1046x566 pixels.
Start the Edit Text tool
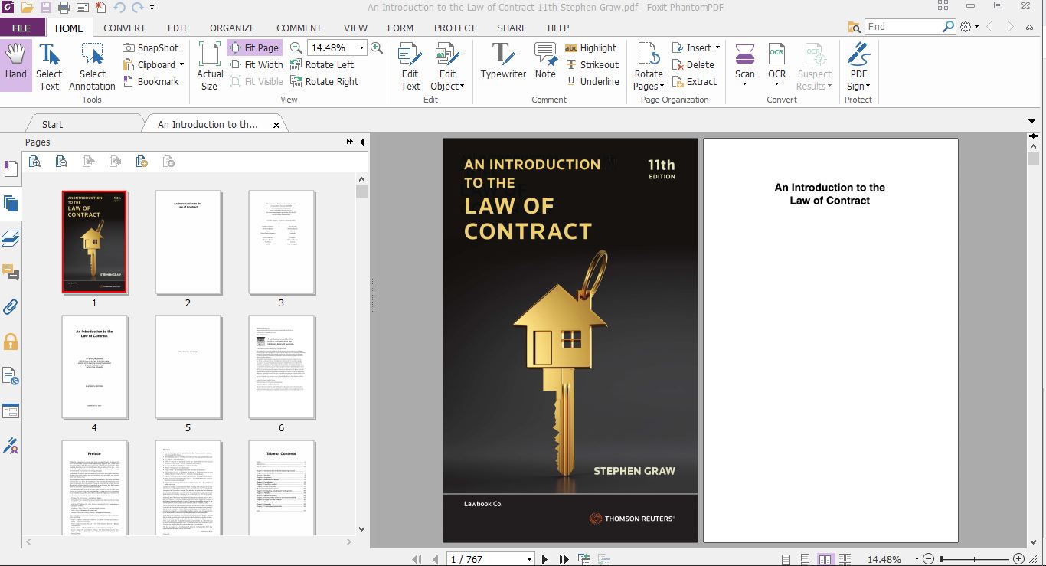[x=410, y=67]
